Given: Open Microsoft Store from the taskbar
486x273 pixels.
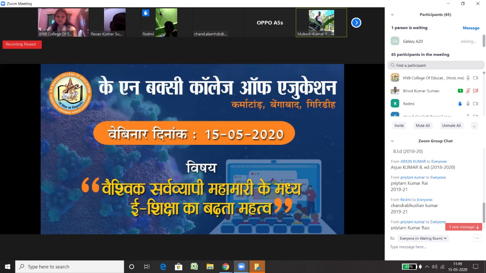Looking at the screenshot, I should coord(178,267).
